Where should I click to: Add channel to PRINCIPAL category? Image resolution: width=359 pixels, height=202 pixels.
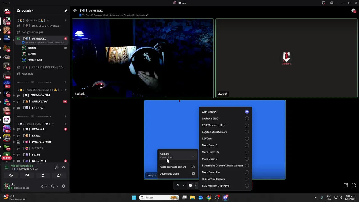66,124
